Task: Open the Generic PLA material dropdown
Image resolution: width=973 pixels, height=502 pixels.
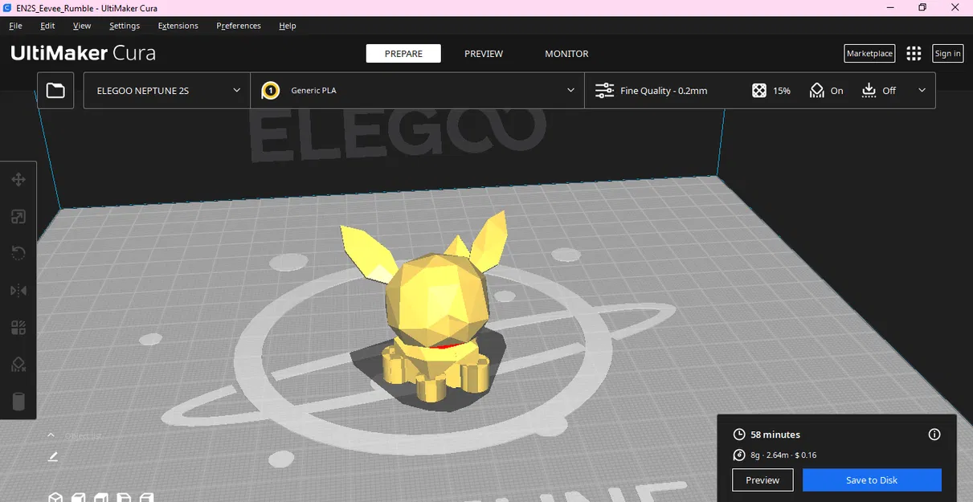Action: click(418, 90)
